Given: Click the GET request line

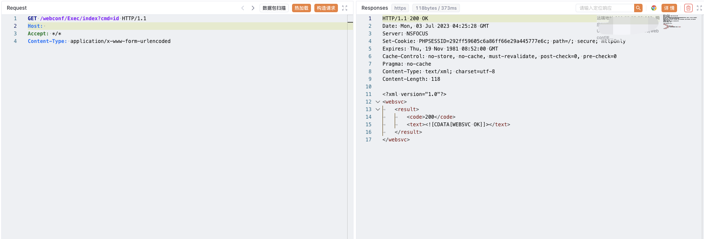Looking at the screenshot, I should [x=87, y=19].
